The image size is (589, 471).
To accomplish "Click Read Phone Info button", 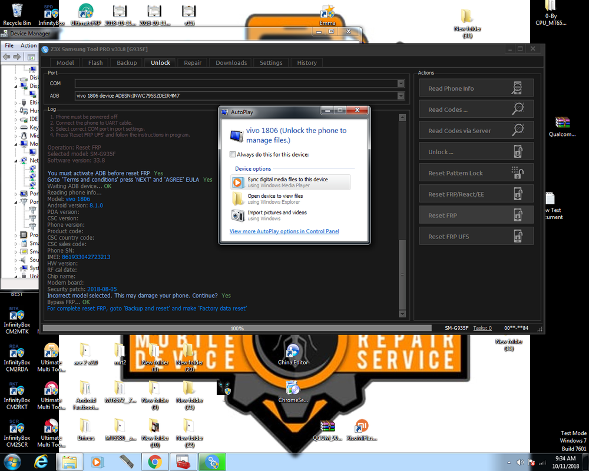I will [477, 88].
